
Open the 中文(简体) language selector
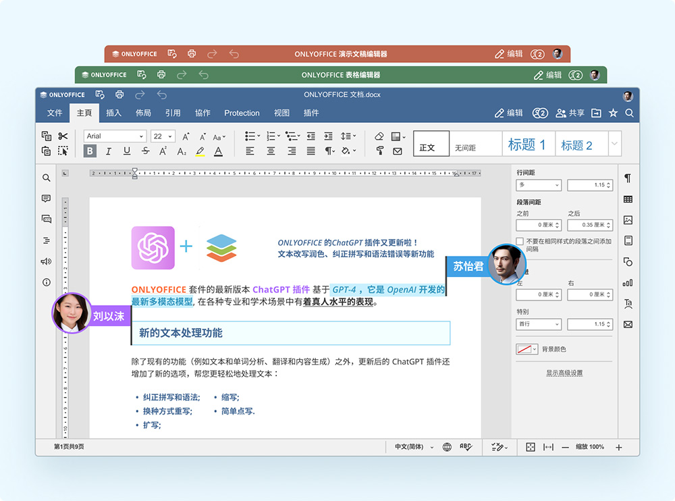tap(414, 447)
